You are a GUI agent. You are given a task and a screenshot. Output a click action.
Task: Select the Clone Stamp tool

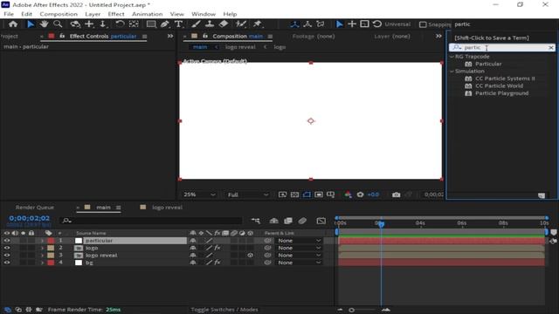tap(210, 24)
